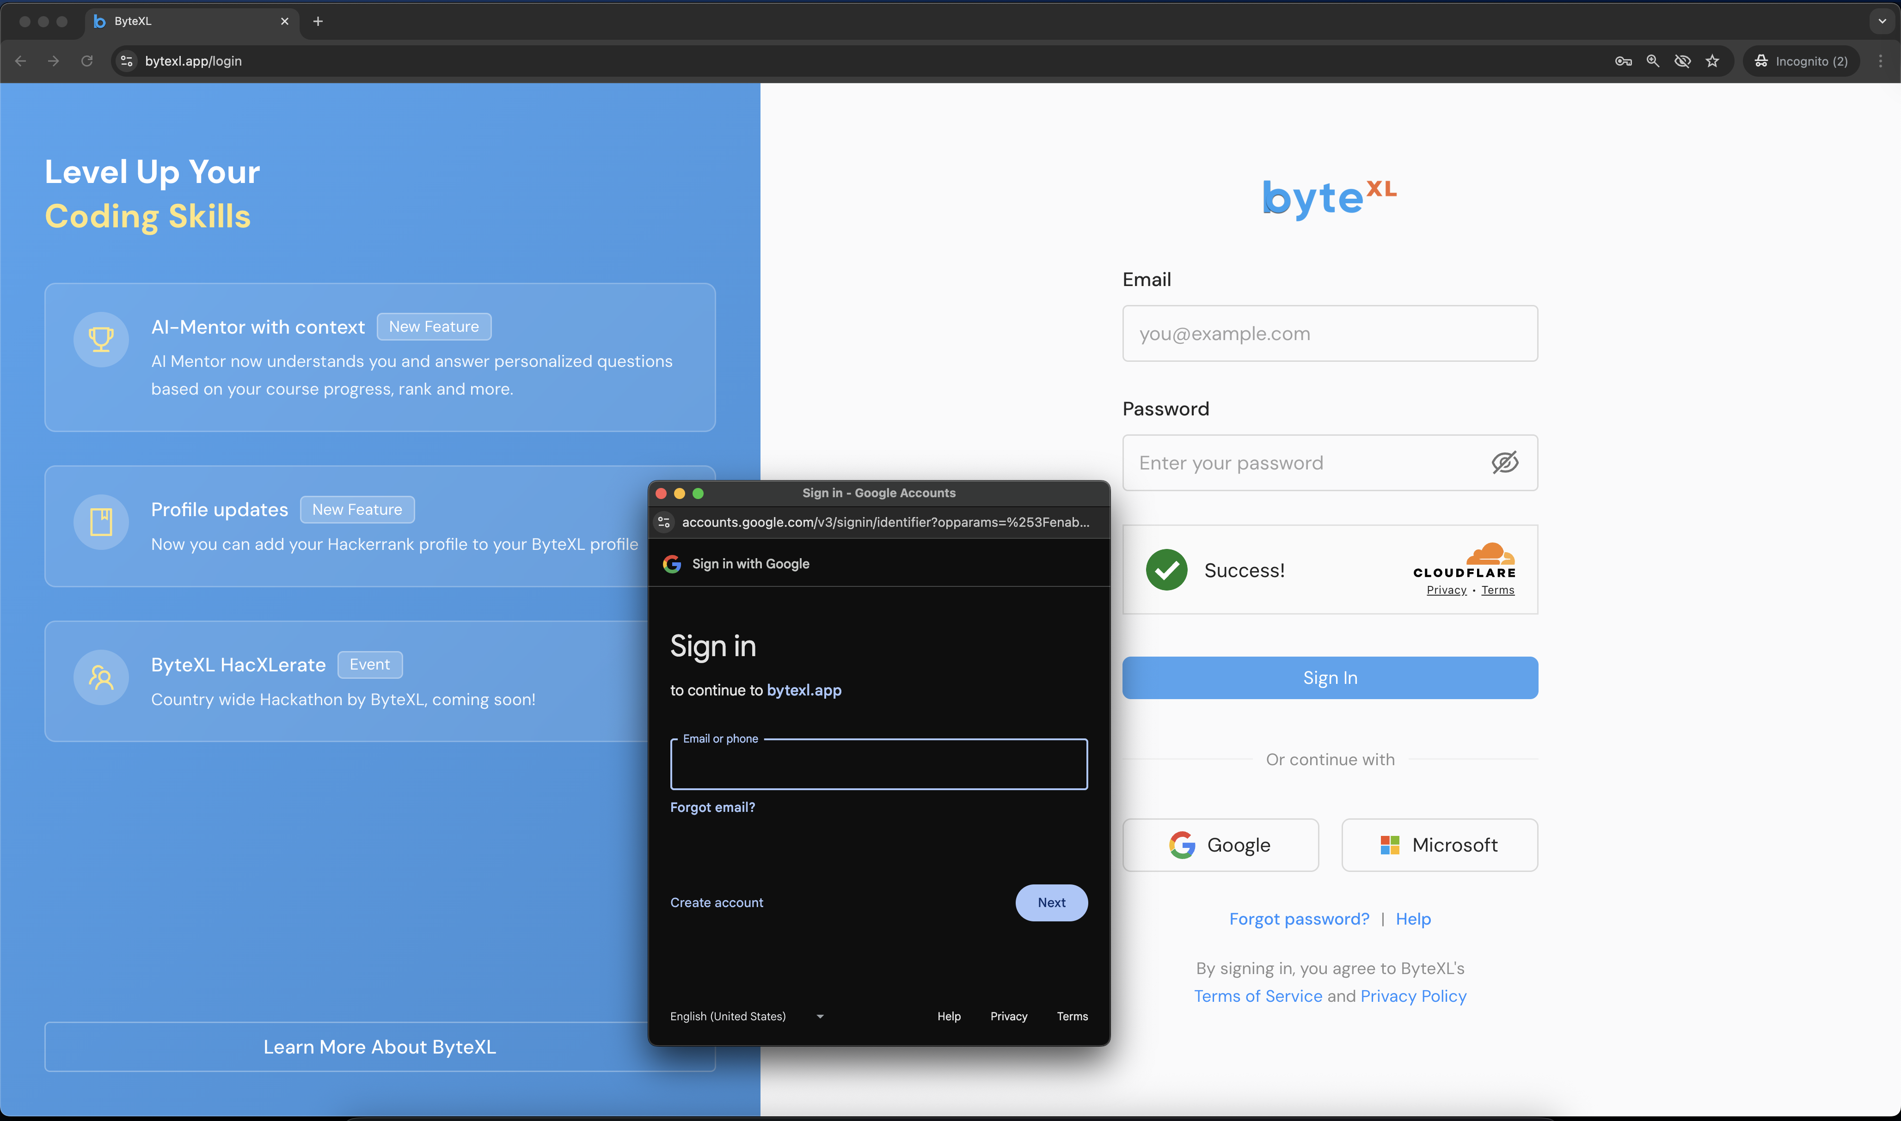Focus the Email or phone field
1901x1121 pixels.
coord(878,764)
